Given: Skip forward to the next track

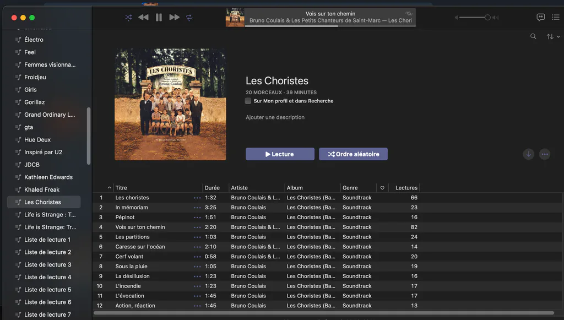Looking at the screenshot, I should 175,17.
